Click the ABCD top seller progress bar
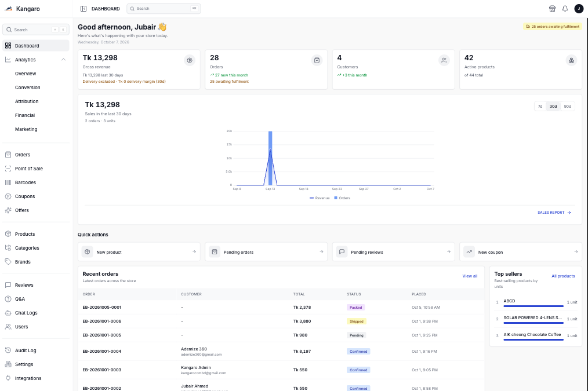Viewport: 588px width, 391px height. coord(533,306)
